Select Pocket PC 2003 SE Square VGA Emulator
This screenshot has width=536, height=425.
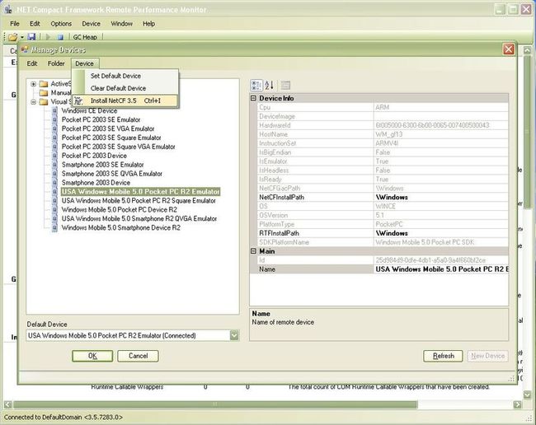tap(118, 147)
